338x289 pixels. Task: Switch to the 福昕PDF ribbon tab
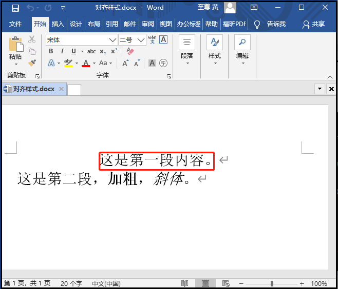234,24
